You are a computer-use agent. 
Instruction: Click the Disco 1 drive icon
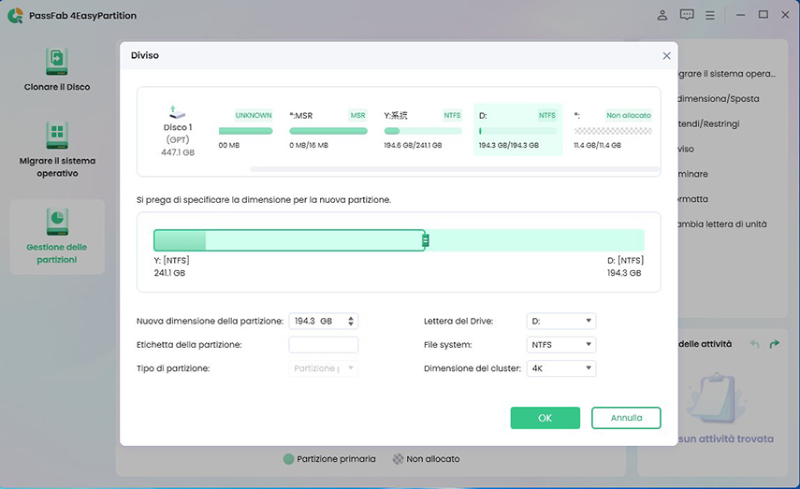coord(178,112)
